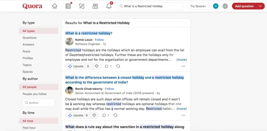Open Ranik Chakraborty's profile name
Screen dimensions: 267x131
pyautogui.click(x=89, y=89)
